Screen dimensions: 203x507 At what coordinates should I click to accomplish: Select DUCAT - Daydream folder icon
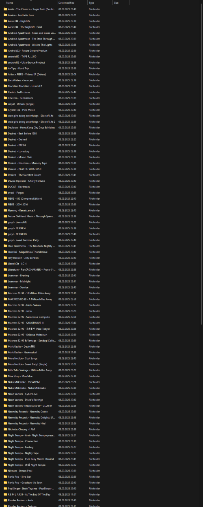5,187
